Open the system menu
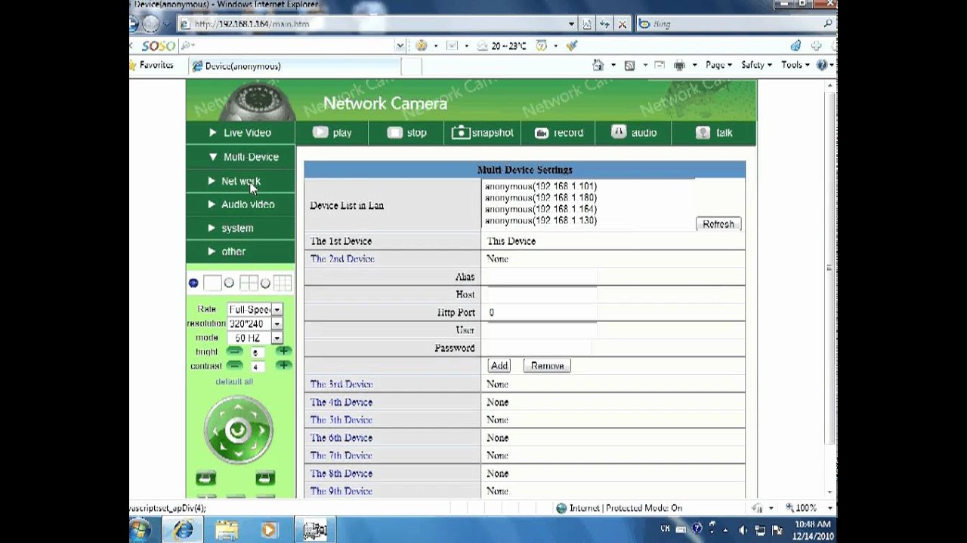This screenshot has height=543, width=967. pyautogui.click(x=240, y=228)
